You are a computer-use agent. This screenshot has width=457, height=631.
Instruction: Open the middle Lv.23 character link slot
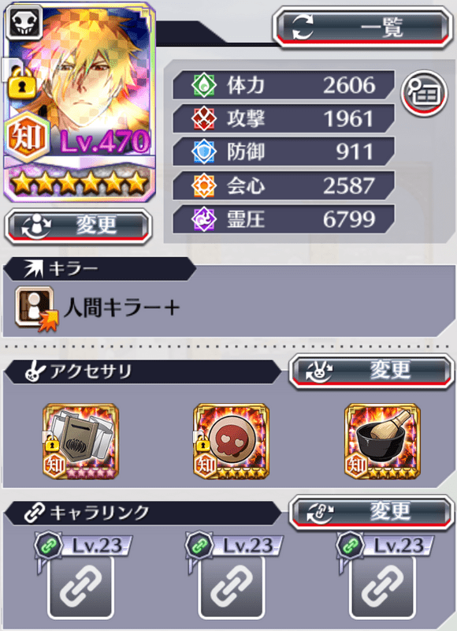232,586
